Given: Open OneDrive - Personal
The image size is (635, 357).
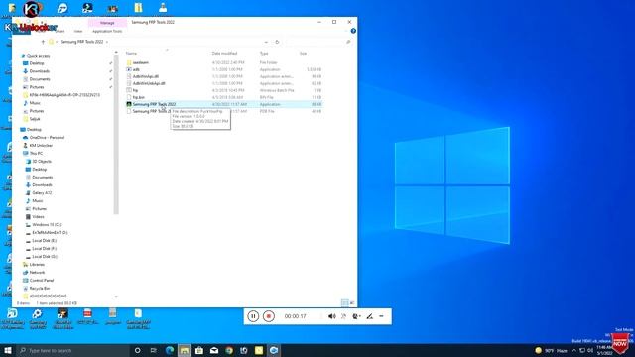Looking at the screenshot, I should click(x=47, y=138).
